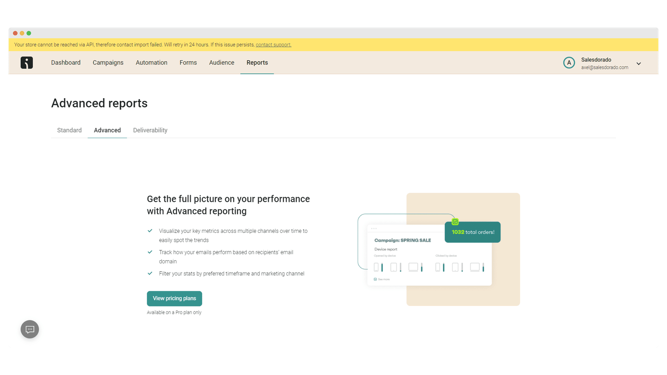
Task: Switch to the Standard reports tab
Action: (x=69, y=130)
